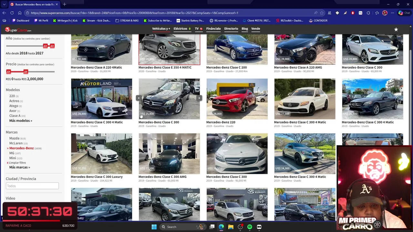Open Task View from taskbar
This screenshot has height=232, width=413.
pos(212,227)
